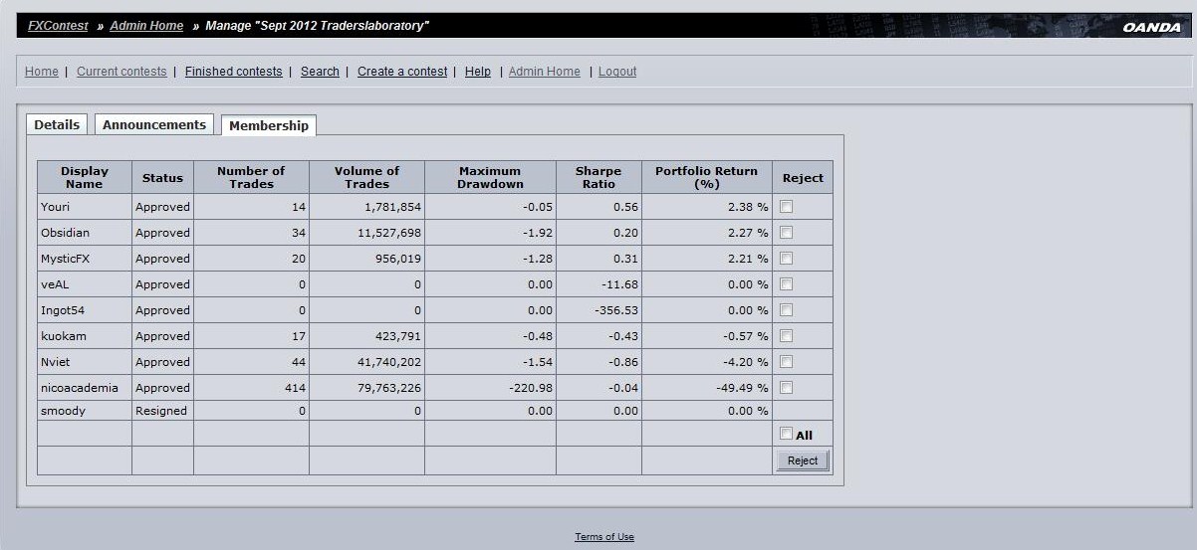This screenshot has height=550, width=1197.
Task: Click the Volume of Trades column header
Action: coord(366,177)
